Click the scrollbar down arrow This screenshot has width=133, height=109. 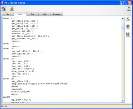[x=123, y=101]
